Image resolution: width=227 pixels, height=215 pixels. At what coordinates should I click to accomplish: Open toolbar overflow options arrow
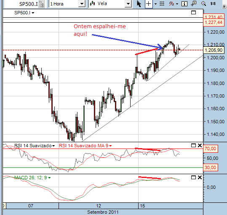coord(224,6)
